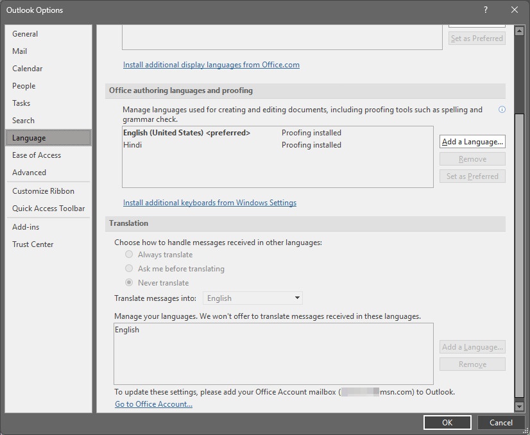The height and width of the screenshot is (435, 530).
Task: Open Install additional display languages from Office.com link
Action: [211, 65]
